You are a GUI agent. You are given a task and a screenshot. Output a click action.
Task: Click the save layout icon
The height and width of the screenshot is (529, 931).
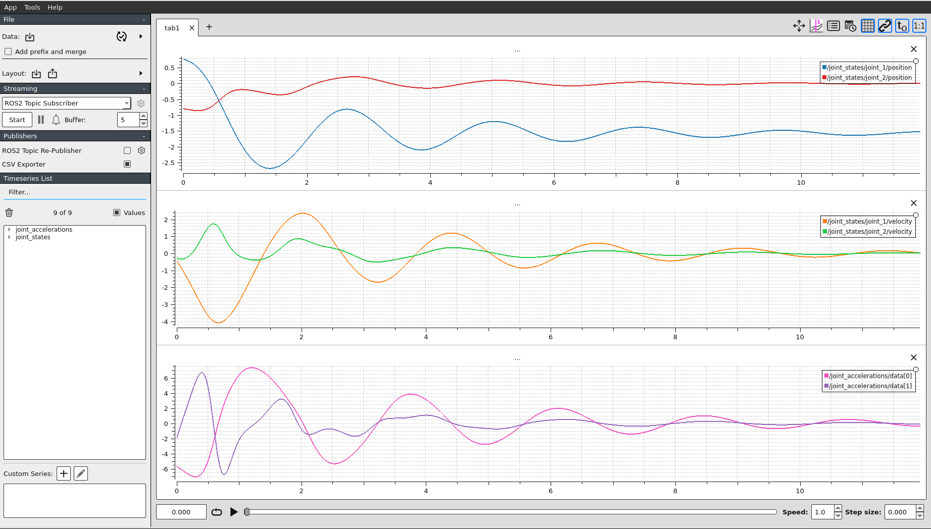pyautogui.click(x=53, y=74)
